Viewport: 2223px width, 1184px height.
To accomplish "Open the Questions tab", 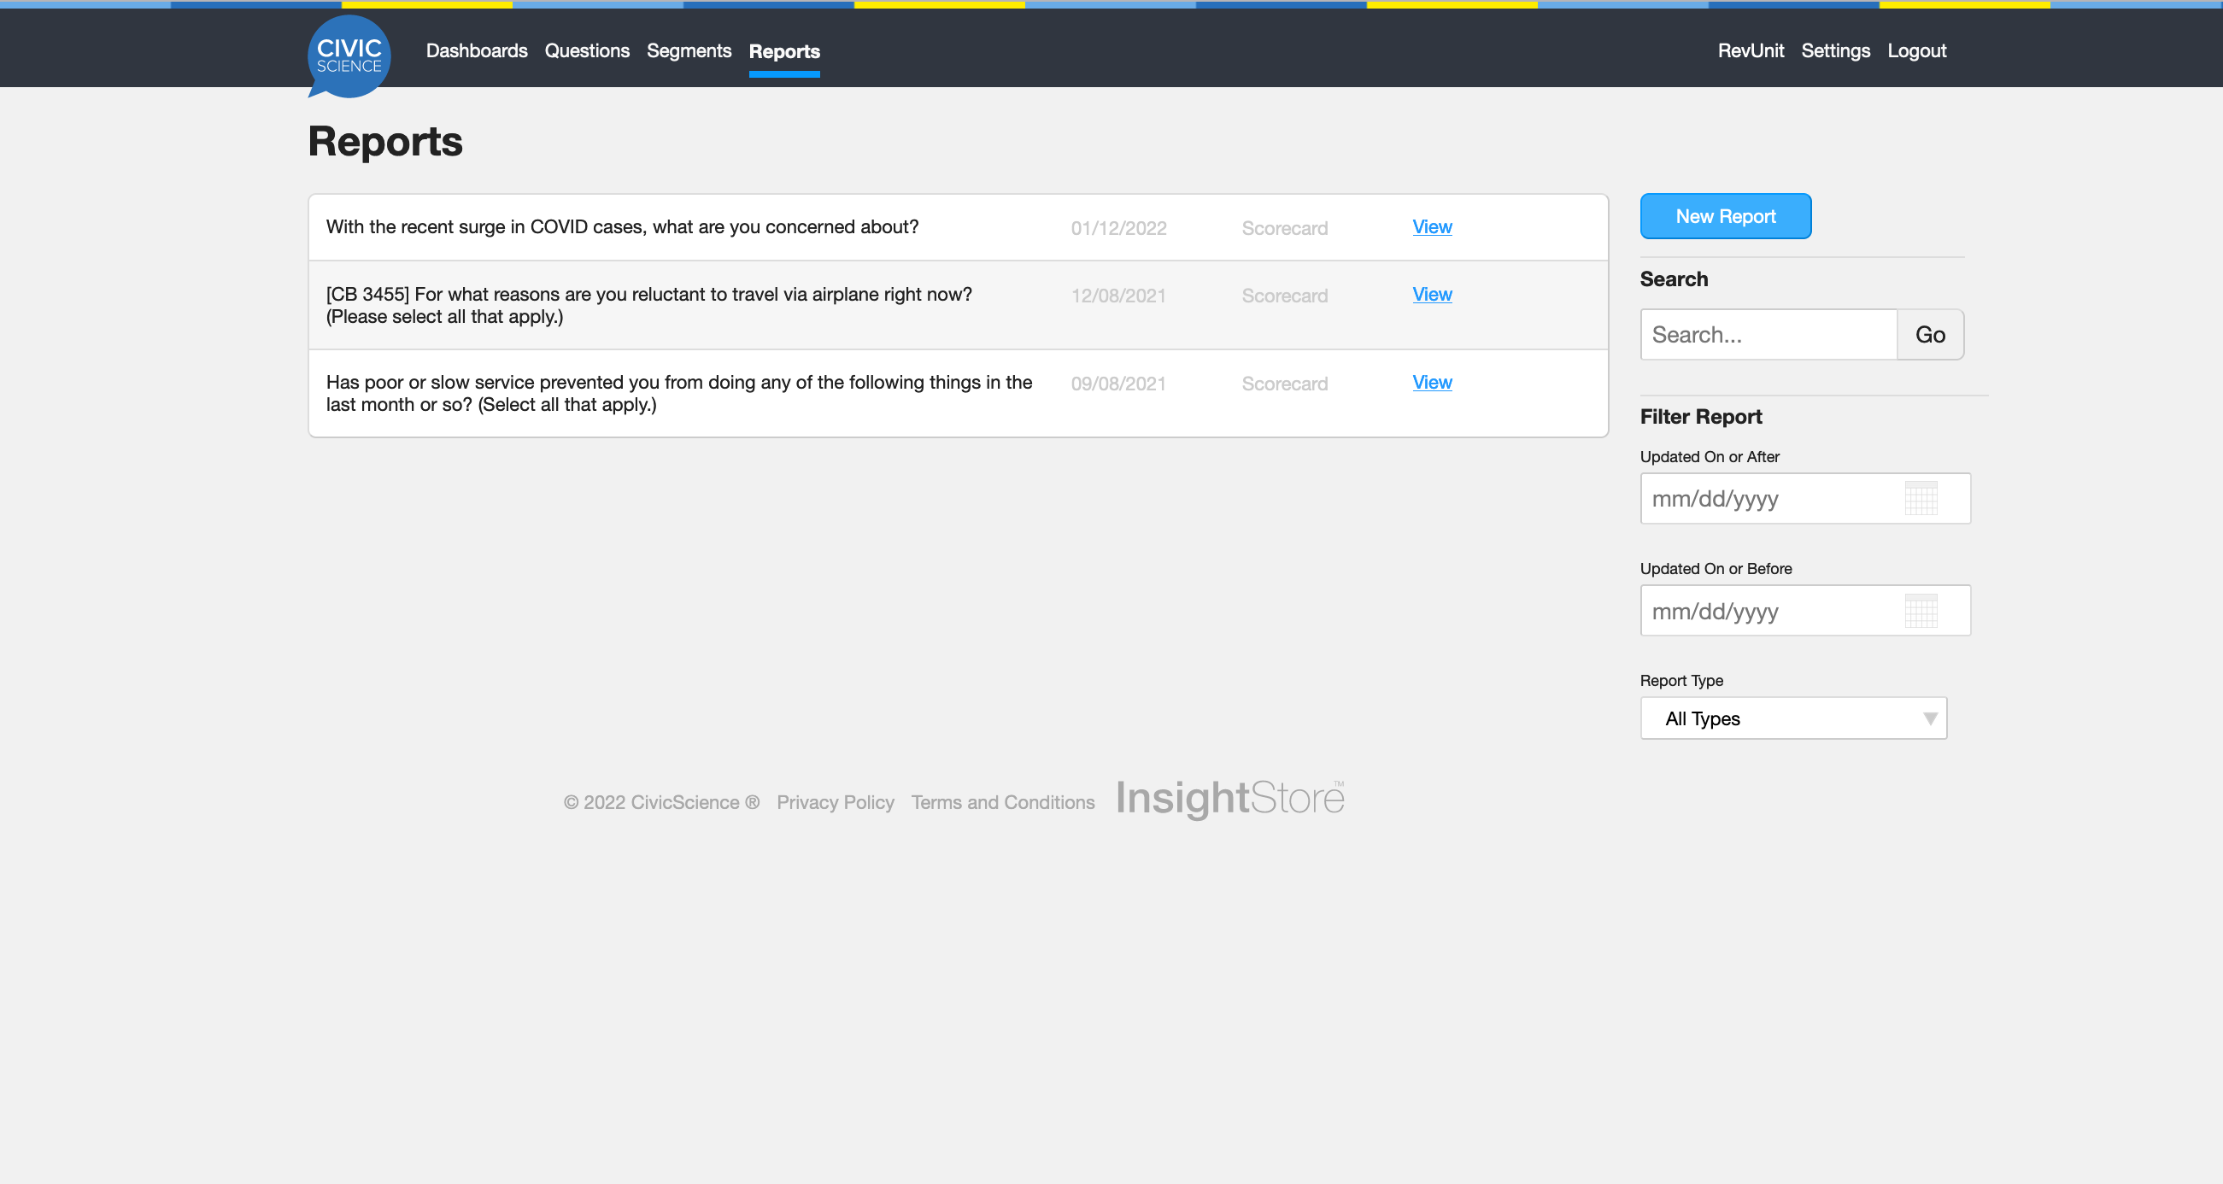I will (x=587, y=51).
